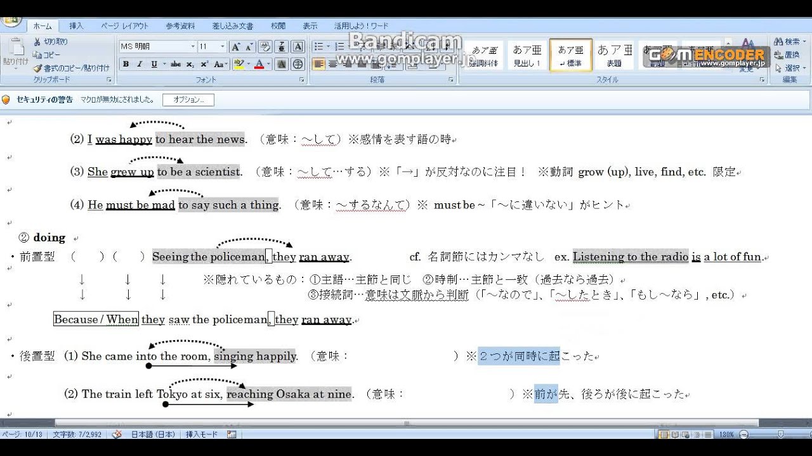This screenshot has height=456, width=812.
Task: Click the 挿入モード status button
Action: click(202, 434)
